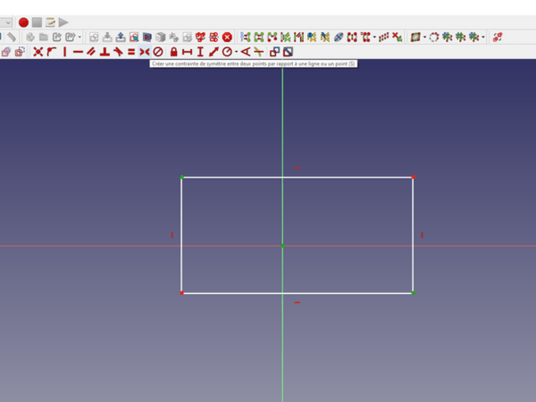
Task: Select the coincident point constraint tool
Action: click(x=38, y=53)
